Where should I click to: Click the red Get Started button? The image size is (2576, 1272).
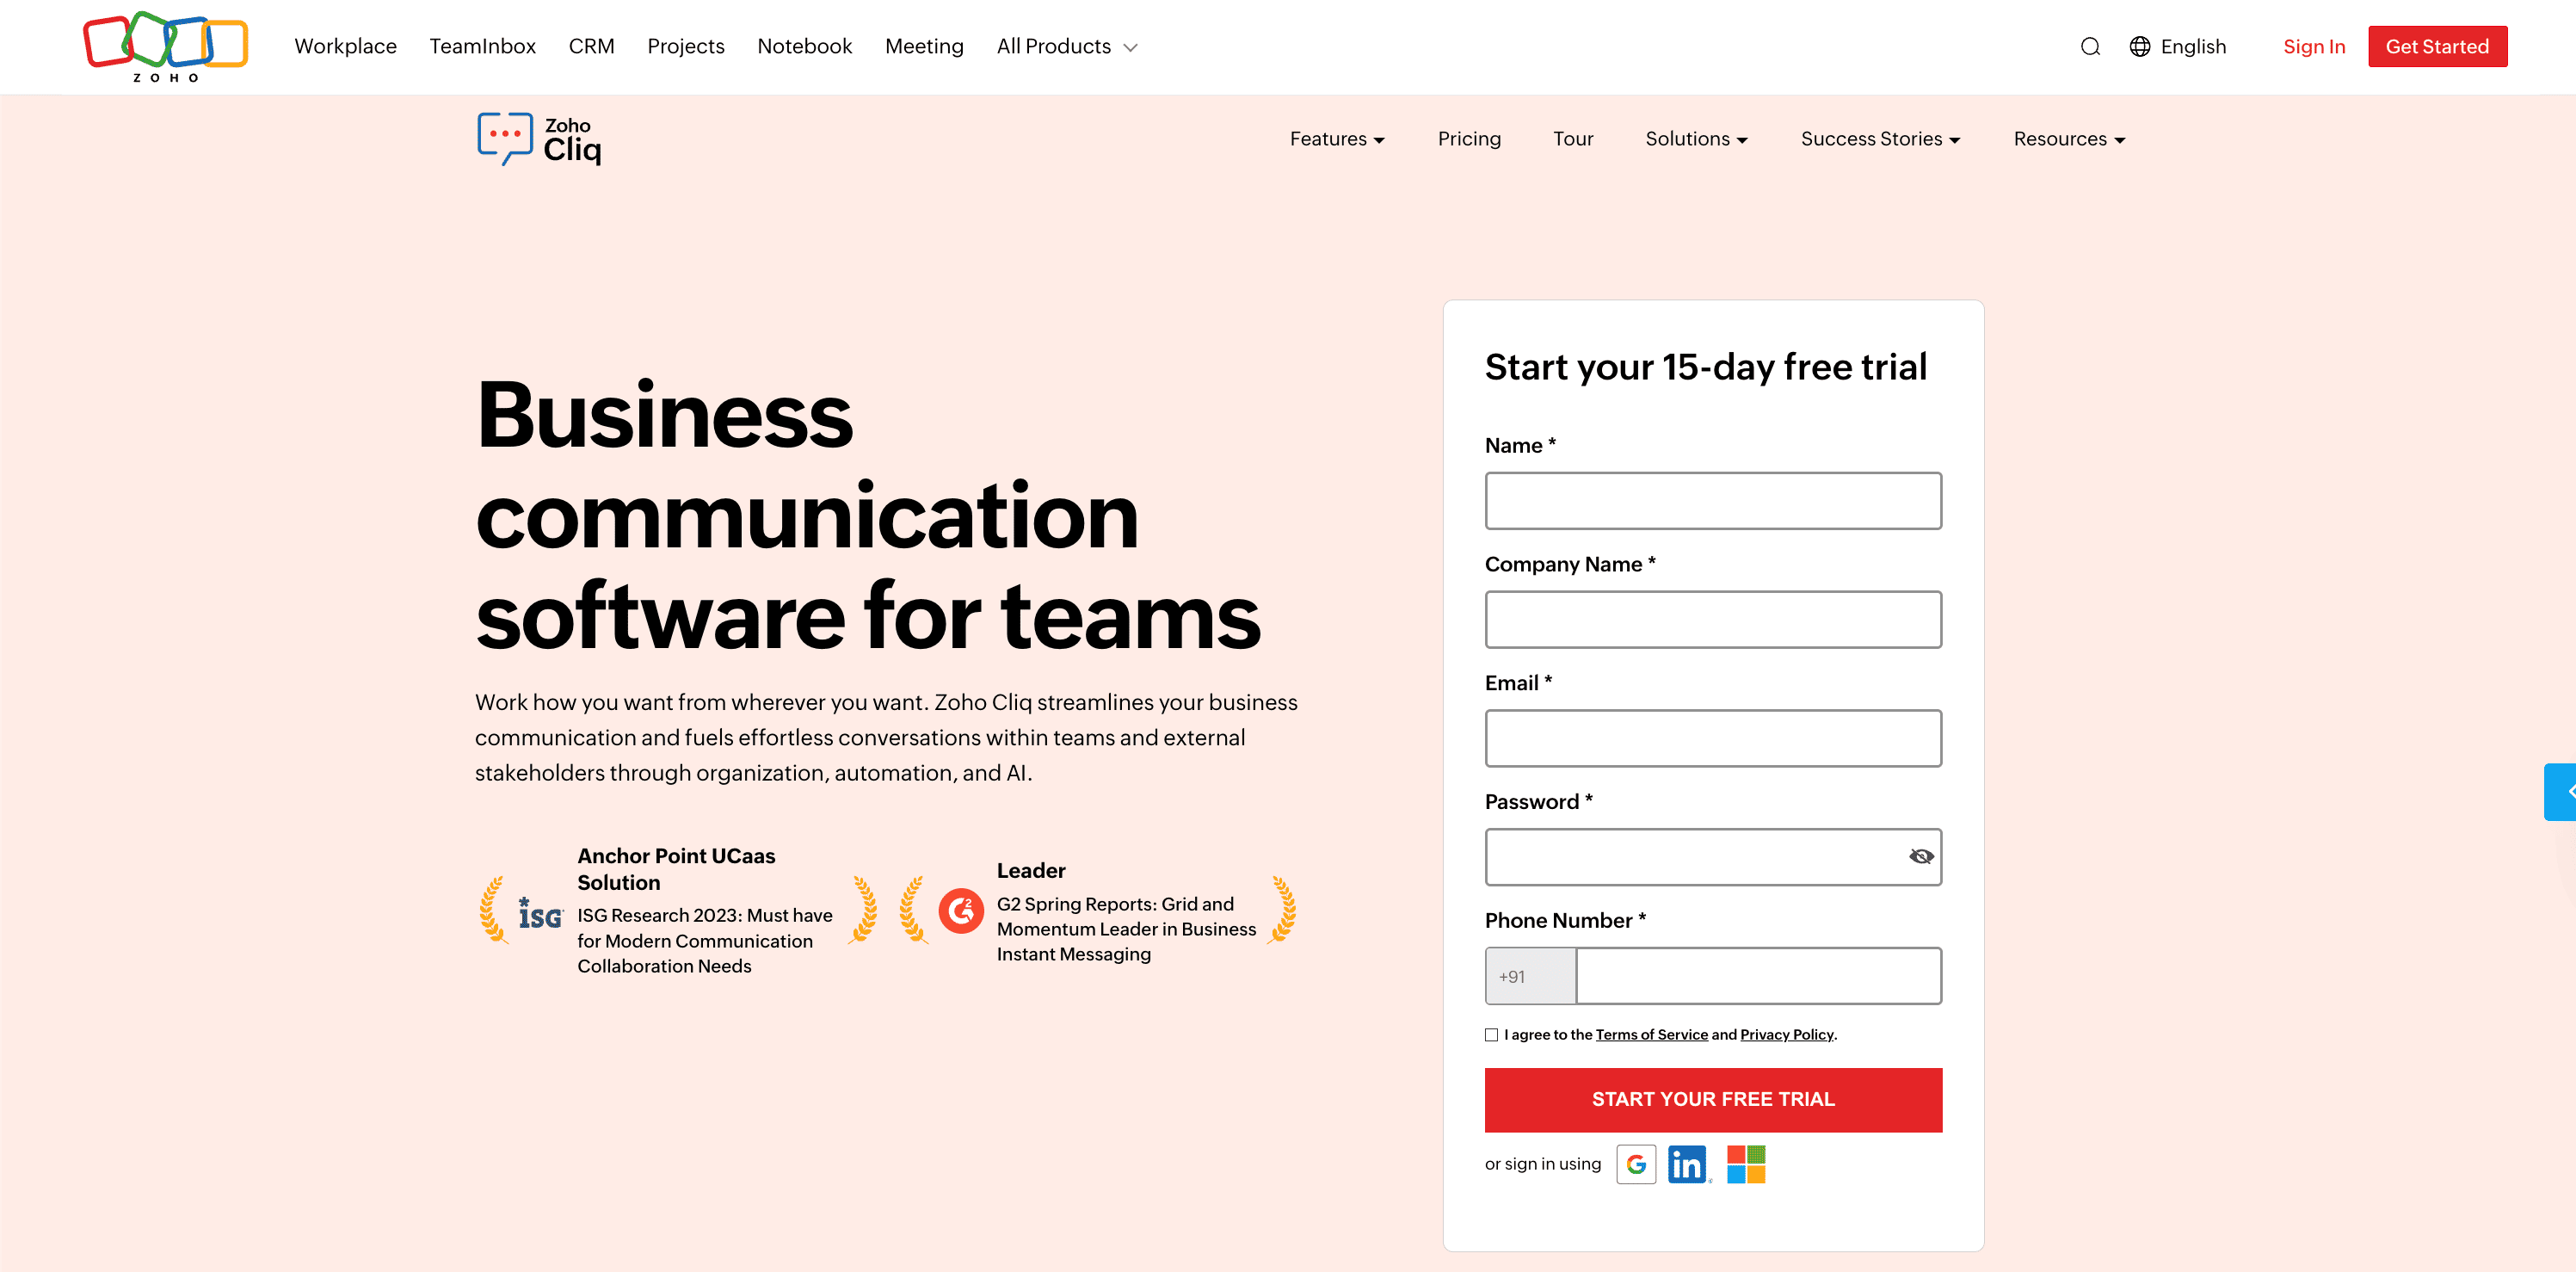tap(2436, 47)
